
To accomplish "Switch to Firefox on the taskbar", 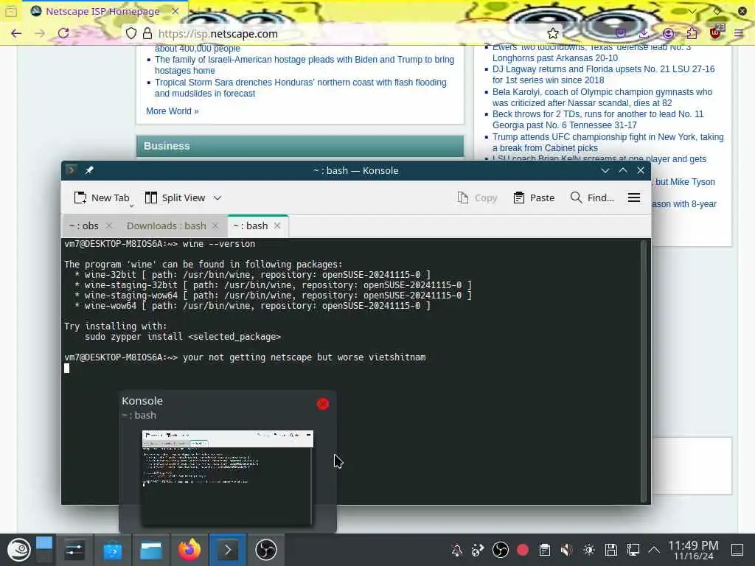I will 189,550.
